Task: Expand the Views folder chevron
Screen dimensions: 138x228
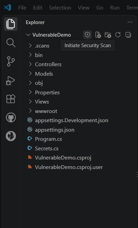Action: click(x=30, y=102)
